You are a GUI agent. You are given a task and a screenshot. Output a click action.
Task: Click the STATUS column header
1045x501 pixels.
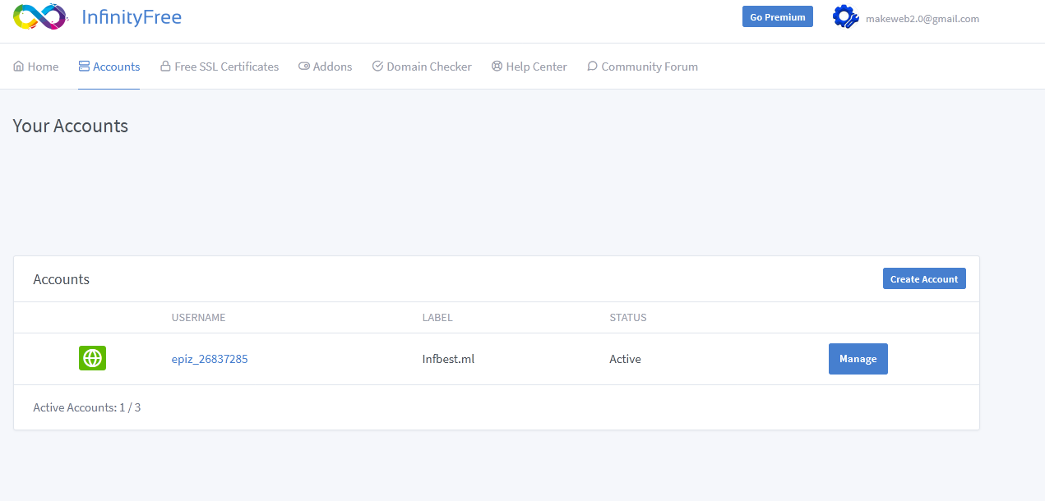pyautogui.click(x=627, y=318)
